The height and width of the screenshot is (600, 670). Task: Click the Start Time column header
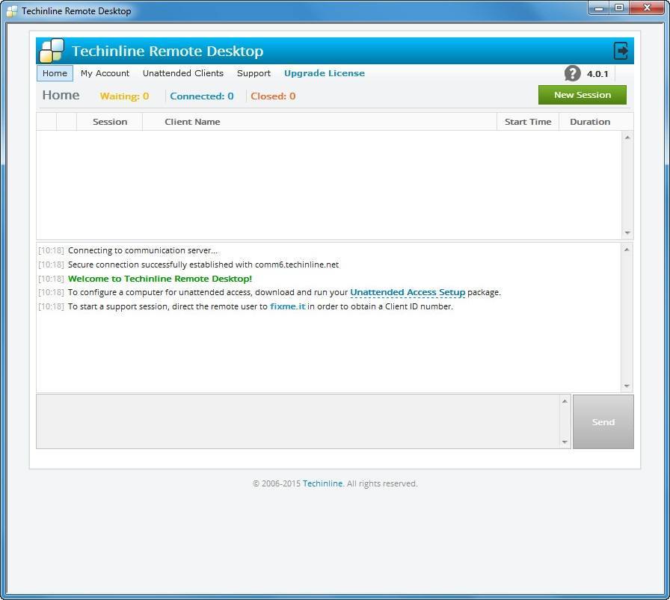[528, 121]
